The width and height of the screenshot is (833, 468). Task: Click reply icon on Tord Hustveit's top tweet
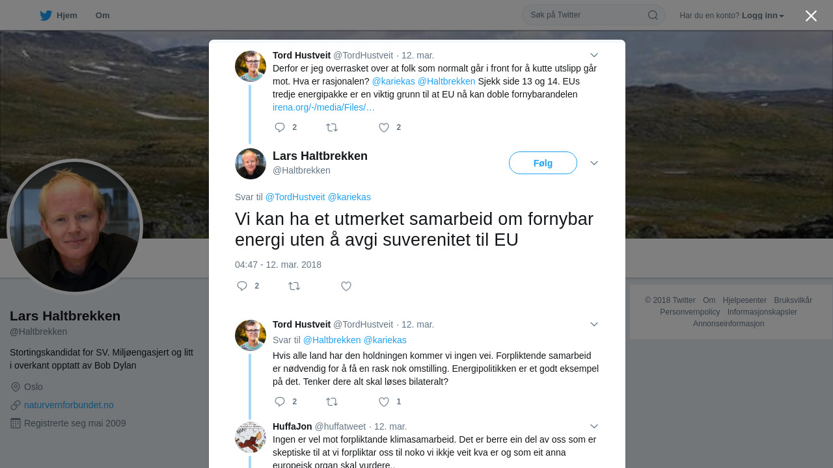tap(280, 127)
